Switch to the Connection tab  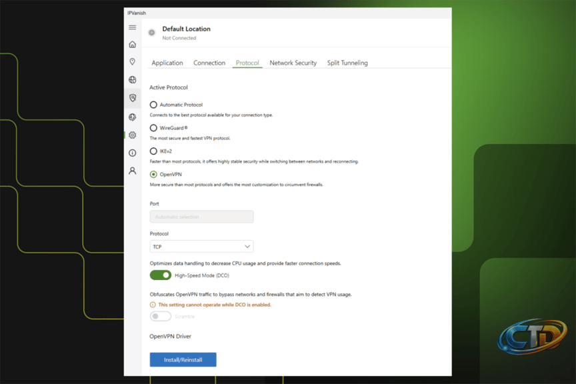(x=209, y=63)
